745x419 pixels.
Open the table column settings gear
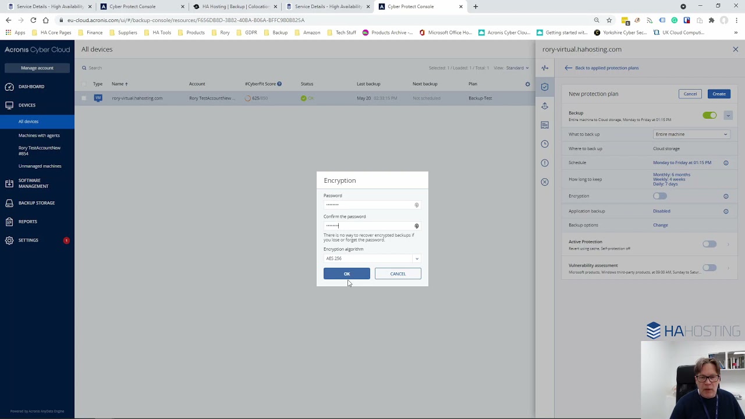point(528,84)
